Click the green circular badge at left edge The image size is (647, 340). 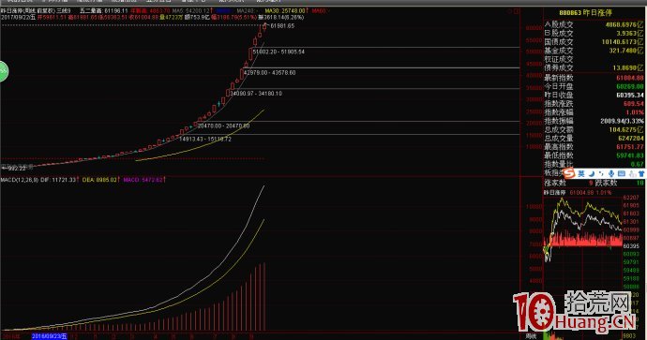point(3,71)
